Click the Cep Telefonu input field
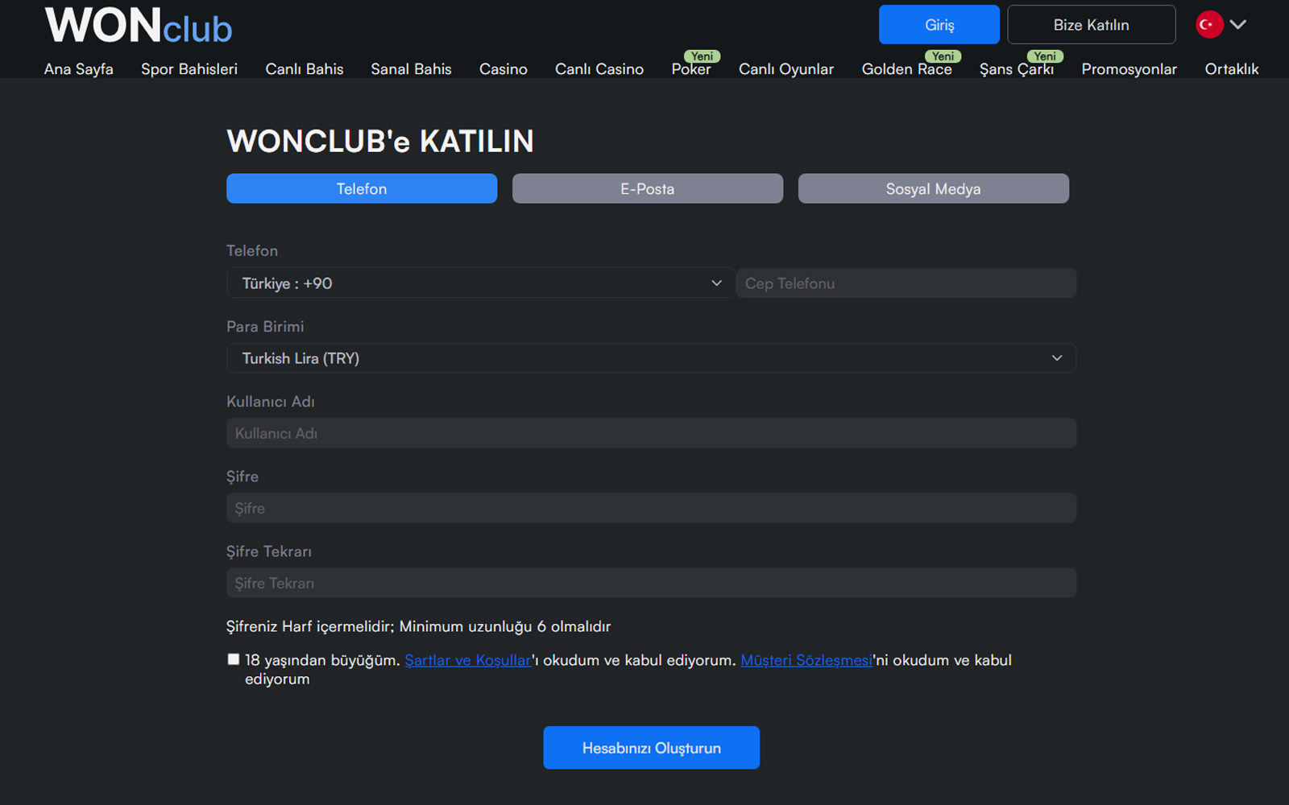The image size is (1289, 805). [906, 283]
